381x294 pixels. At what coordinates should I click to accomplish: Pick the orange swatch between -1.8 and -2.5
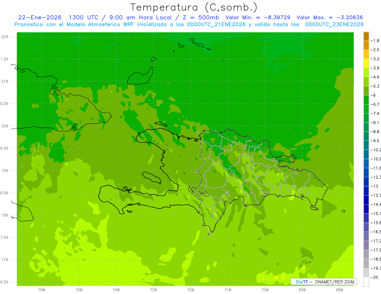pos(366,45)
